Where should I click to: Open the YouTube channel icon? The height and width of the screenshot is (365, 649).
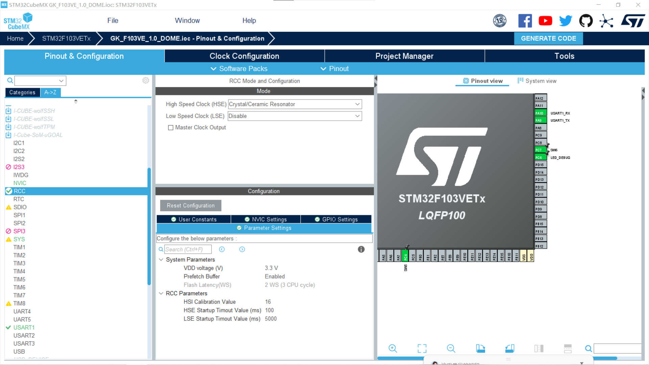(545, 21)
